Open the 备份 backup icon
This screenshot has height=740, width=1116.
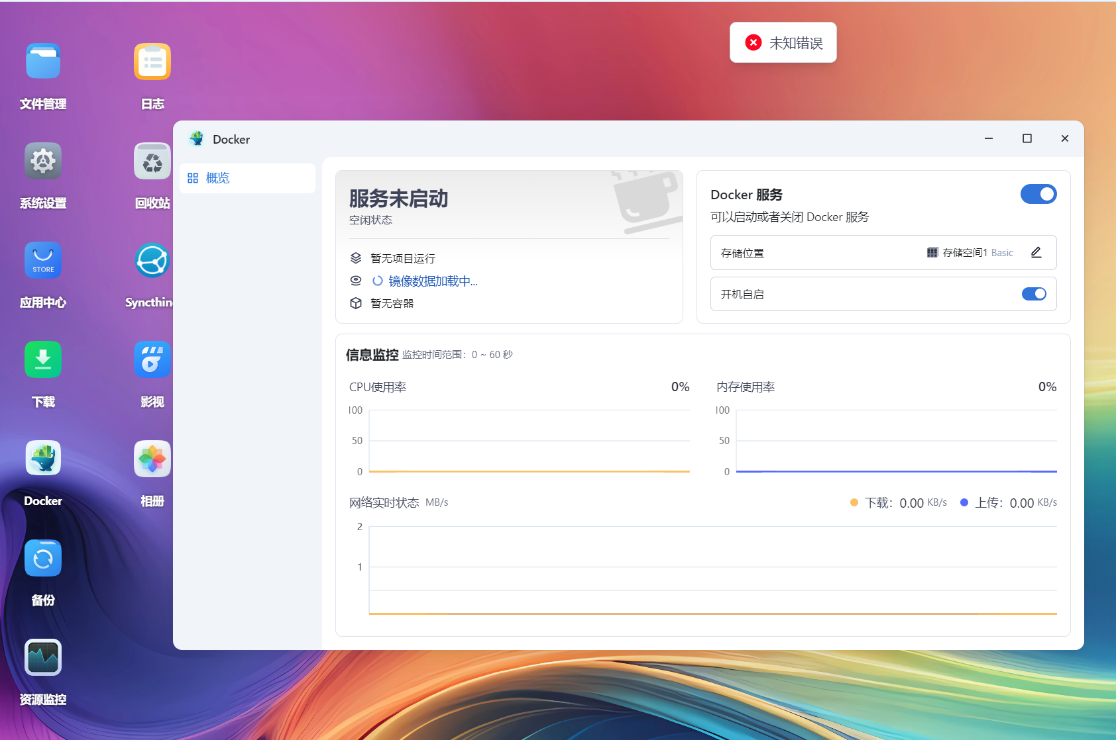[x=43, y=558]
